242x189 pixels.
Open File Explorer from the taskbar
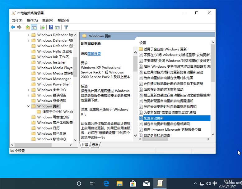[119, 183]
